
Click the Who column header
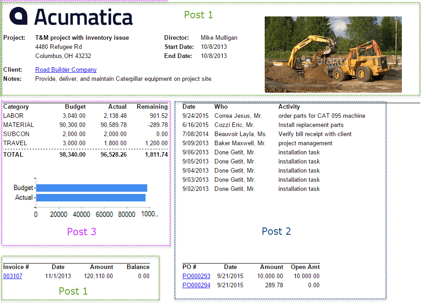pos(221,107)
